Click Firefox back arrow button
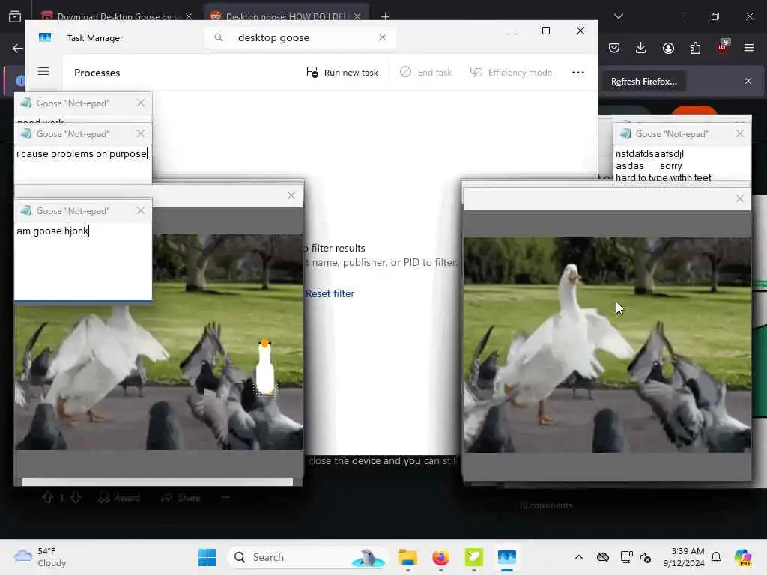This screenshot has width=767, height=575. pos(18,48)
